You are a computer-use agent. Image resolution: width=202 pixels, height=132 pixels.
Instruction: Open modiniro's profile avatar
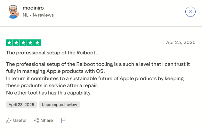pos(13,12)
